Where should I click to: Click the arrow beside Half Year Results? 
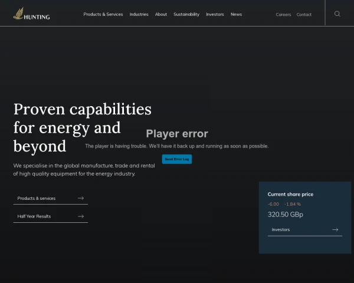click(x=81, y=216)
